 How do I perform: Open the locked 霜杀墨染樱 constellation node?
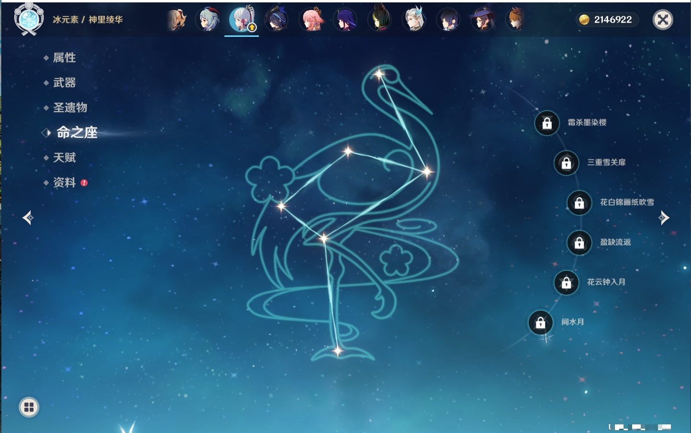point(547,123)
